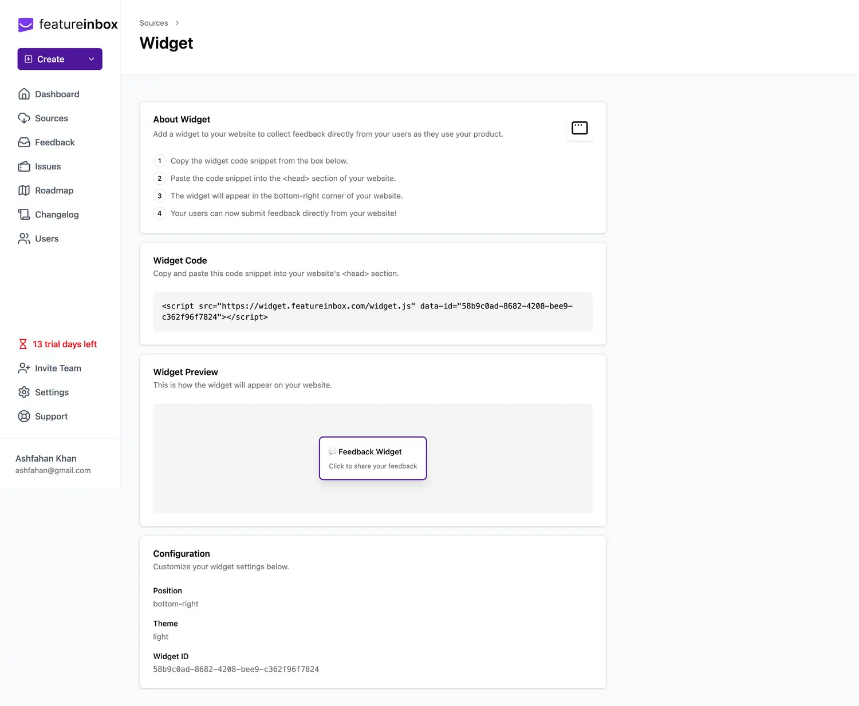
Task: Click the featureinbox logo icon
Action: [26, 25]
